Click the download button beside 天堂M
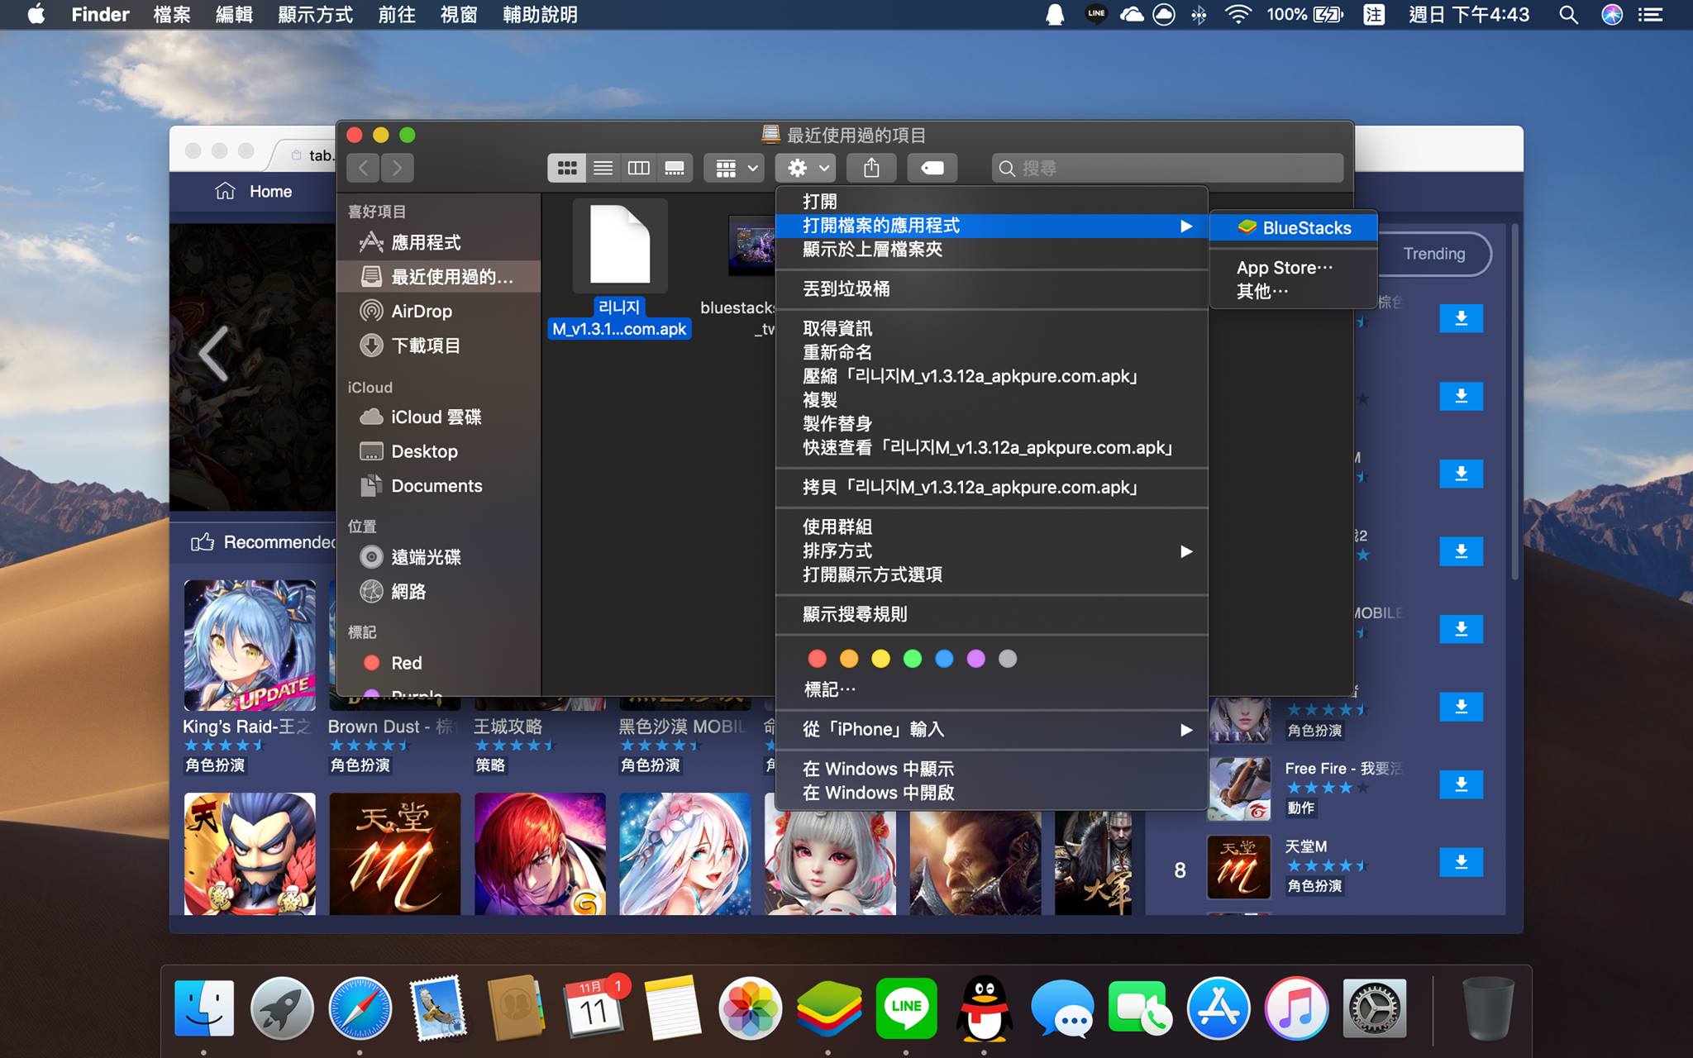Image resolution: width=1693 pixels, height=1058 pixels. point(1461,862)
